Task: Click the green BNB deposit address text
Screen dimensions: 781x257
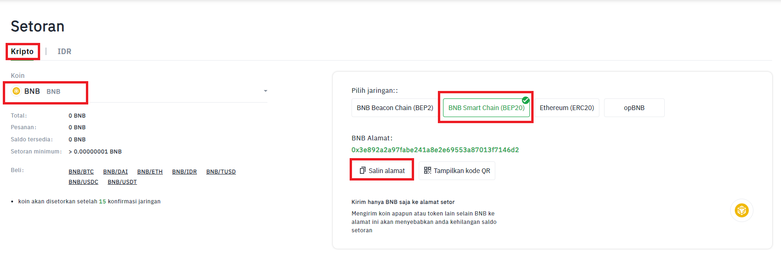Action: [435, 150]
